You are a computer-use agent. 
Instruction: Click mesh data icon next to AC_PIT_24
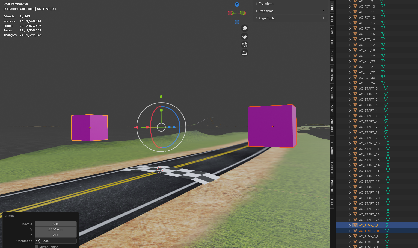[383, 83]
